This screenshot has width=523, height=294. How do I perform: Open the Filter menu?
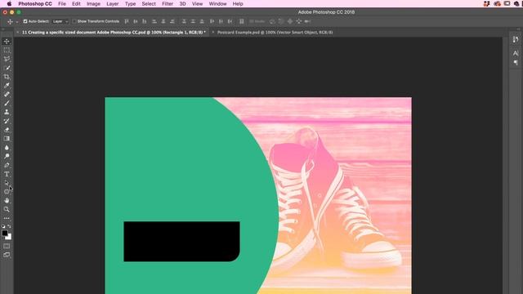[x=168, y=4]
